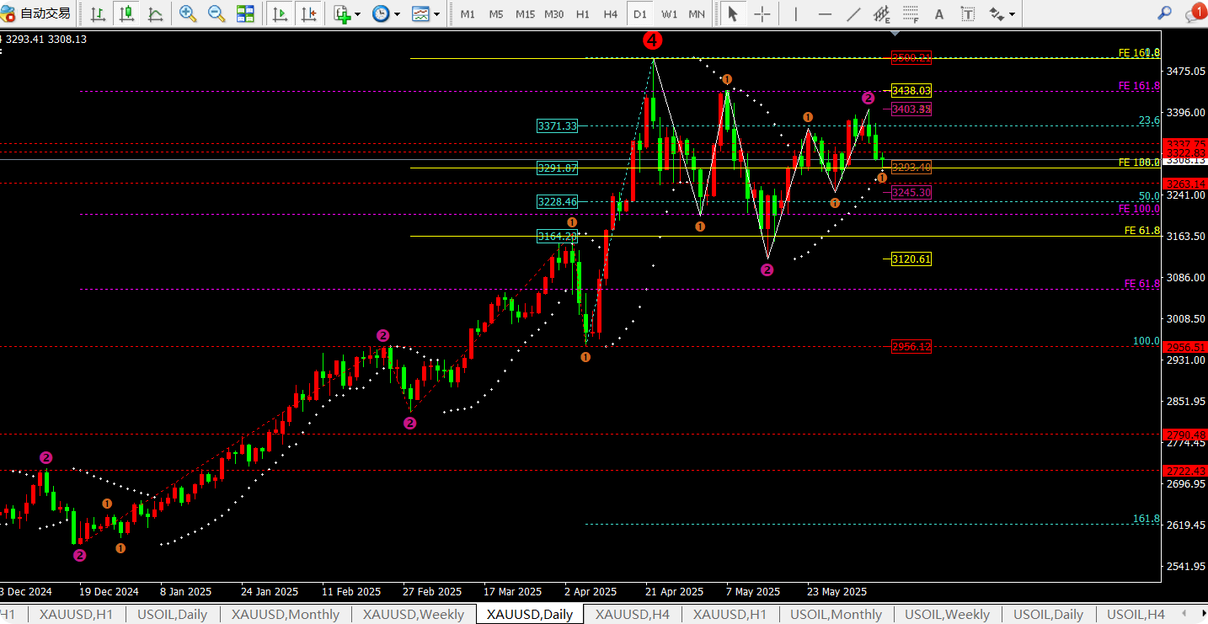Image resolution: width=1208 pixels, height=624 pixels.
Task: Open the search magnifier
Action: click(x=1165, y=13)
